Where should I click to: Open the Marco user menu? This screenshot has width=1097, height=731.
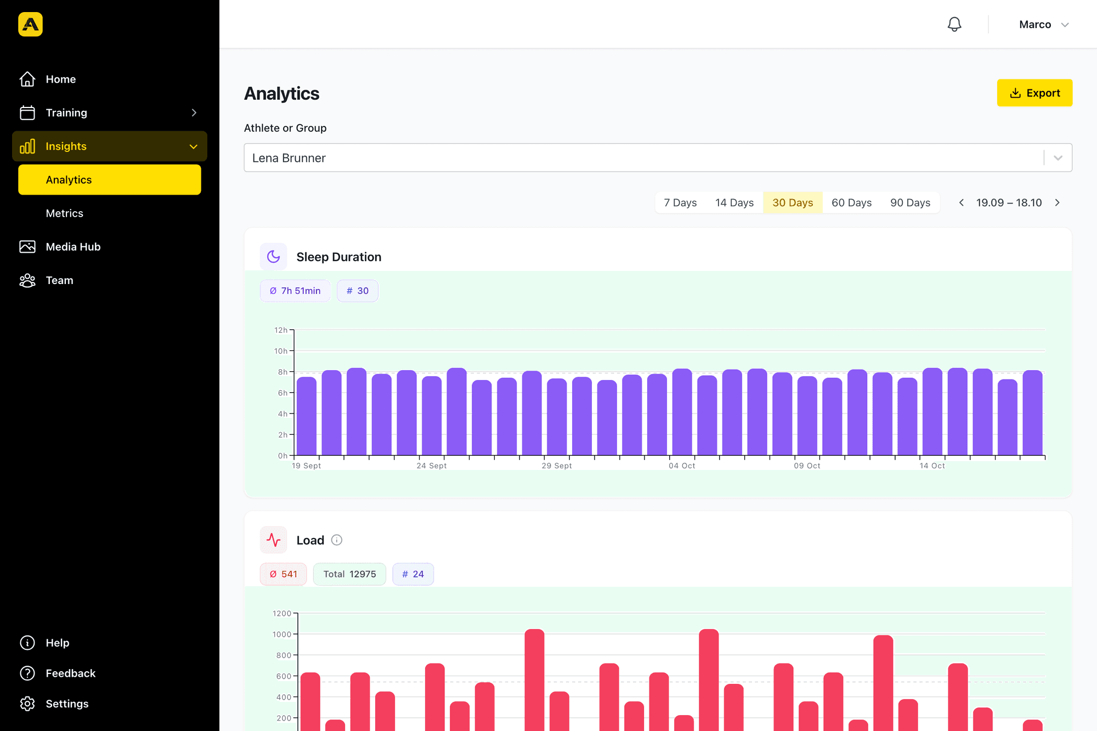(x=1044, y=24)
